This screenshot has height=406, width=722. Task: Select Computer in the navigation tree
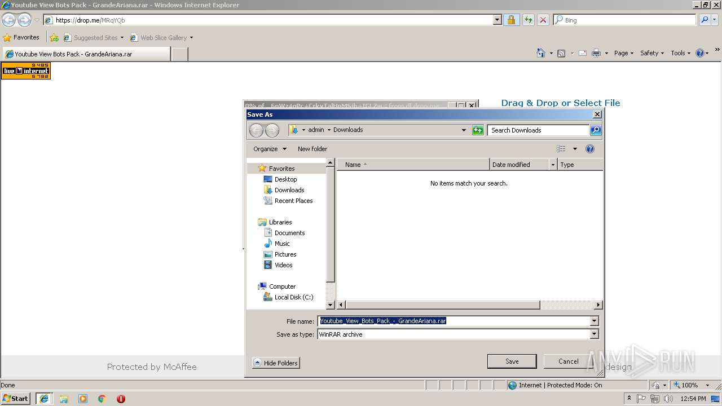[x=282, y=286]
